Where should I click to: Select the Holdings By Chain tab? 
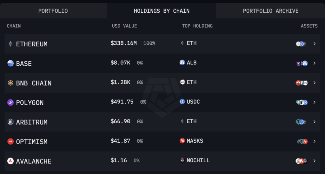coord(162,11)
